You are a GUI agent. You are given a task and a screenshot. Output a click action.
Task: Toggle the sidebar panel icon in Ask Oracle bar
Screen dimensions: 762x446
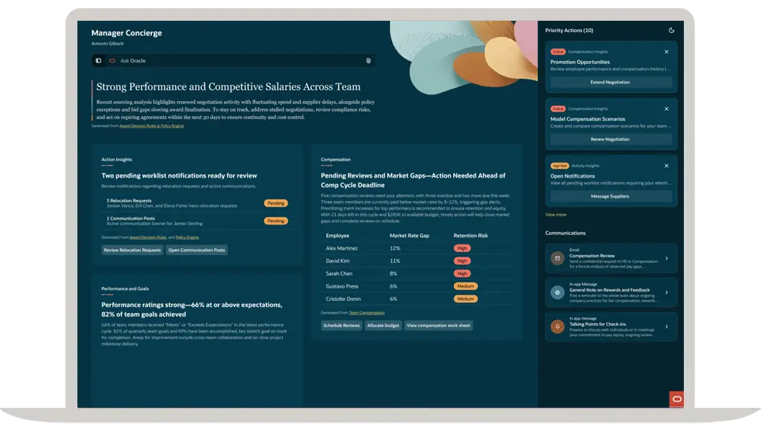(99, 61)
